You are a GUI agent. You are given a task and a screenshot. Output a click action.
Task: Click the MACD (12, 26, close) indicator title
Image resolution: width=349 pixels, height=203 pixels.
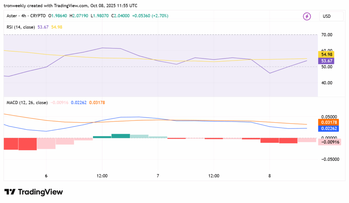(x=27, y=102)
